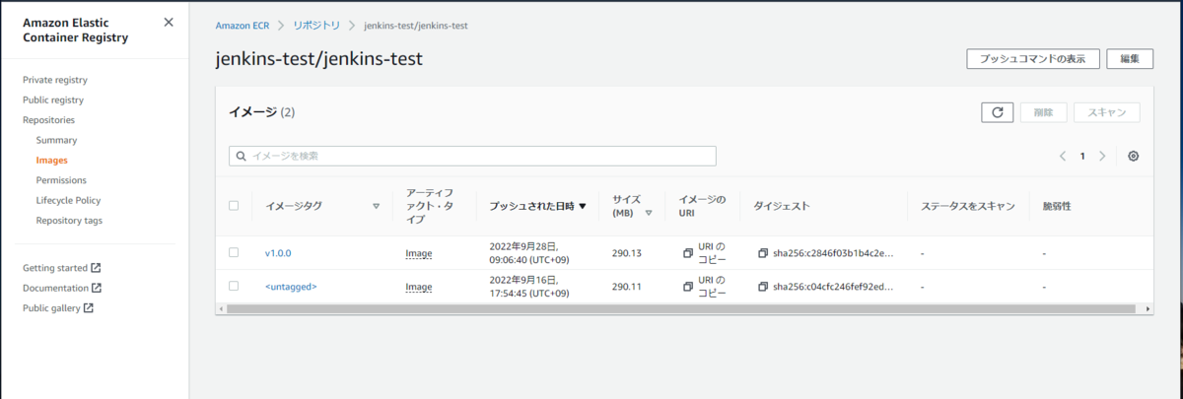Check the v1.0.0 image row
Screen dimensions: 1183x399
[x=234, y=252]
